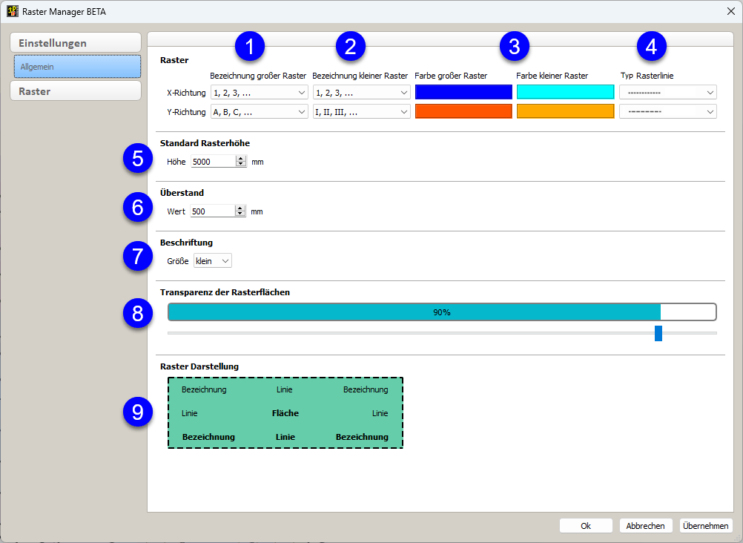The height and width of the screenshot is (543, 743).
Task: Close the Raster Manager BETA window
Action: (730, 11)
